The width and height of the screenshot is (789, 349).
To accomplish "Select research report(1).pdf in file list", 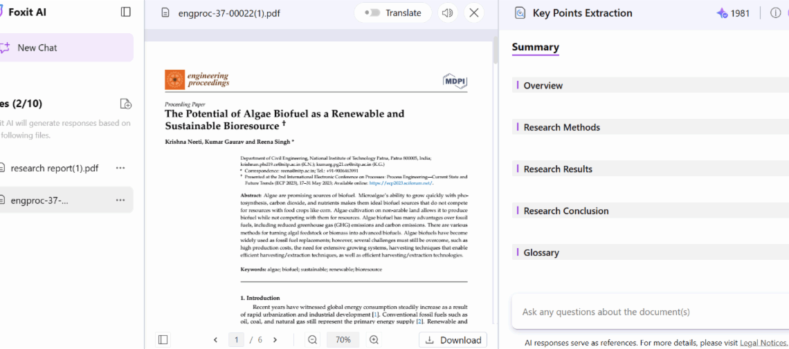I will point(54,168).
